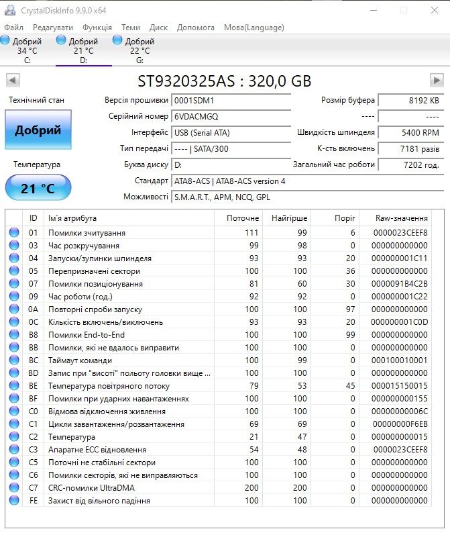
Task: Click status circle for Апаратне ECC відновлення
Action: pos(14,449)
